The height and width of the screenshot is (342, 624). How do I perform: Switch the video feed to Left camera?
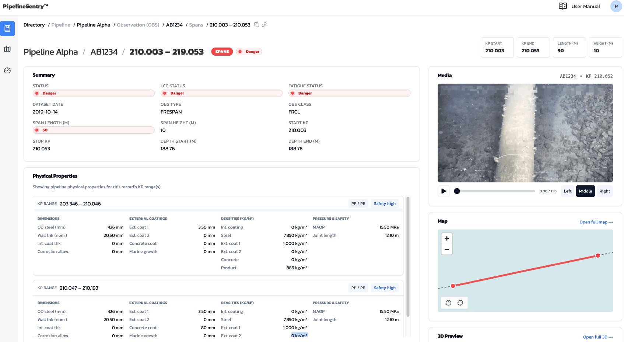[567, 191]
